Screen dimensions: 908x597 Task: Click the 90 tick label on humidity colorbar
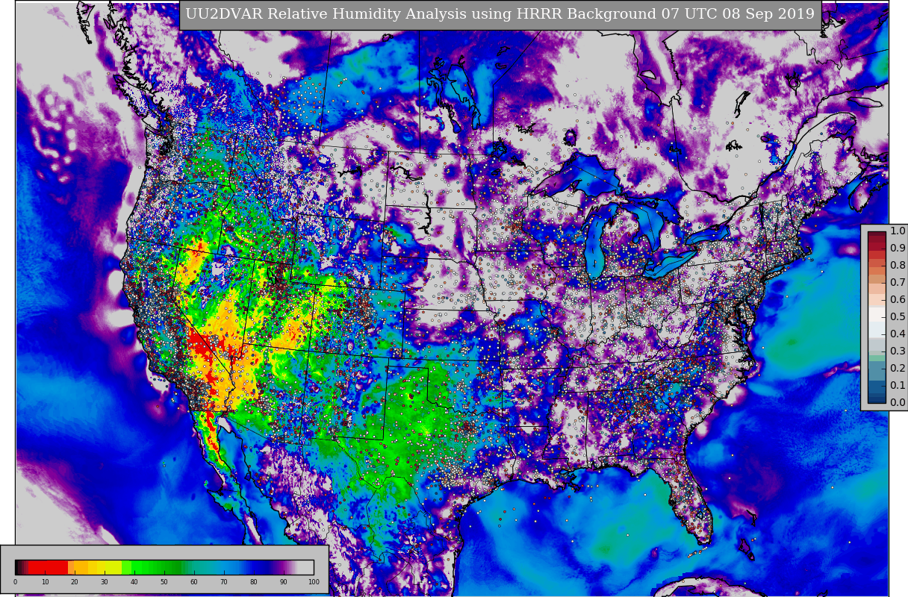coord(284,582)
